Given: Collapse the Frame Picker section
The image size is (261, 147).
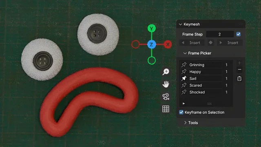Looking at the screenshot, I should click(x=185, y=53).
